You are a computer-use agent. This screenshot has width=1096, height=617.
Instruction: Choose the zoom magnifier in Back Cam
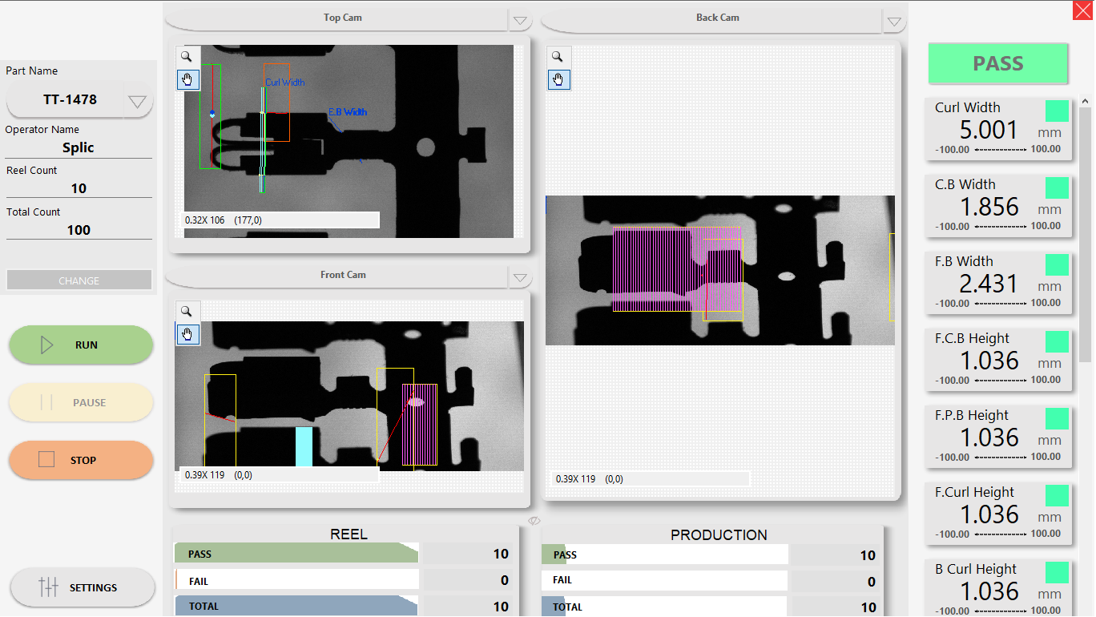[558, 57]
